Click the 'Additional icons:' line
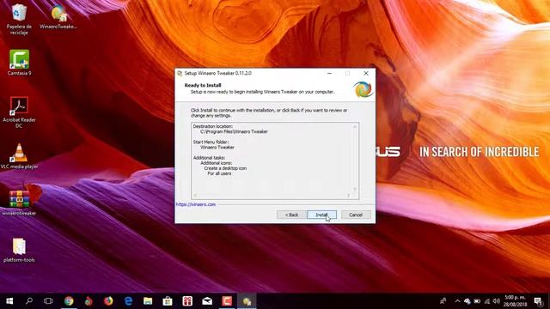Image resolution: width=550 pixels, height=309 pixels. click(216, 163)
